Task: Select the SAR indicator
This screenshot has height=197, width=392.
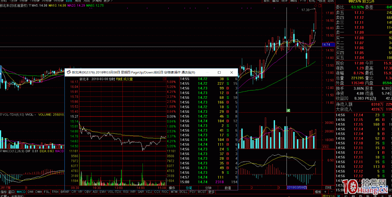Action: coord(141,192)
